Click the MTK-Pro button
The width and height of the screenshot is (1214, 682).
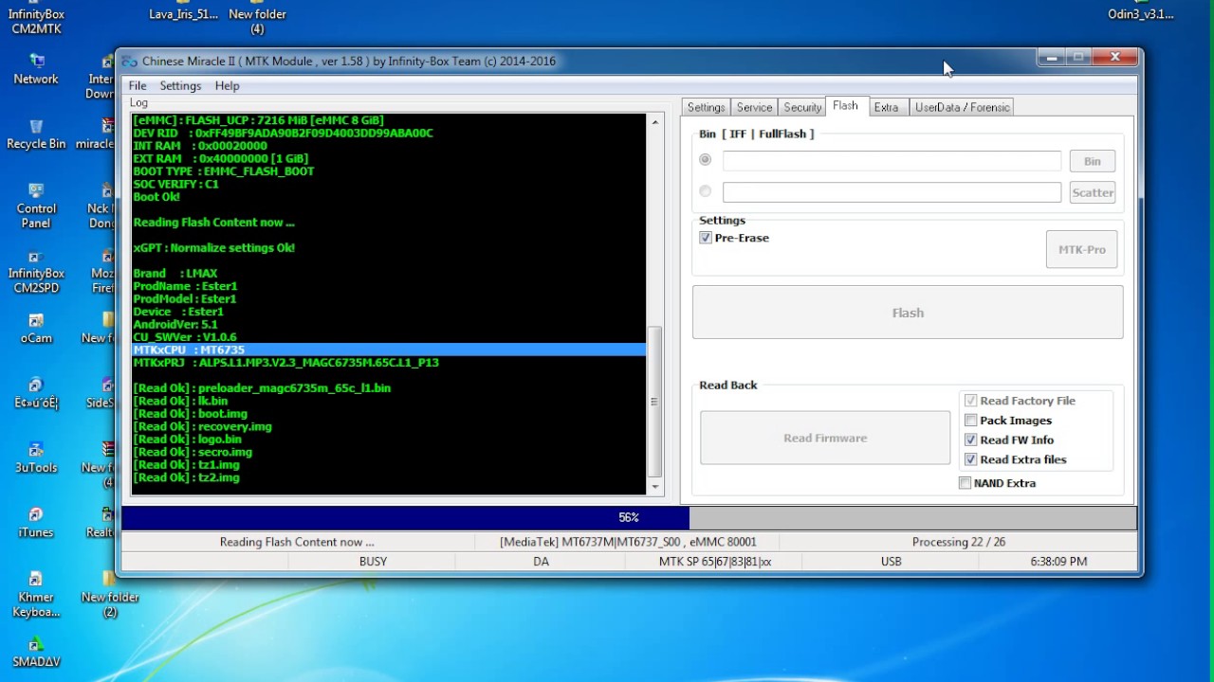click(x=1081, y=249)
